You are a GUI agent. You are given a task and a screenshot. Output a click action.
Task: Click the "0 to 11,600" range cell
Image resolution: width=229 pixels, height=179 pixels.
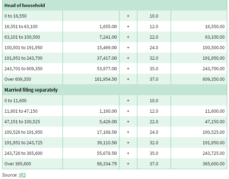[15, 101]
